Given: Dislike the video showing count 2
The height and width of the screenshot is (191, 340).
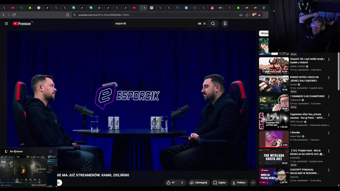Looking at the screenshot, I should pyautogui.click(x=182, y=183).
